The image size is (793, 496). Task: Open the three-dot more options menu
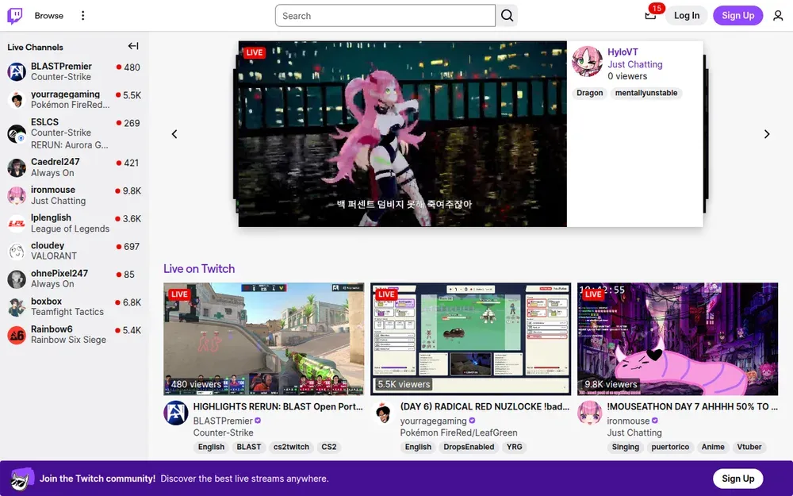(83, 16)
